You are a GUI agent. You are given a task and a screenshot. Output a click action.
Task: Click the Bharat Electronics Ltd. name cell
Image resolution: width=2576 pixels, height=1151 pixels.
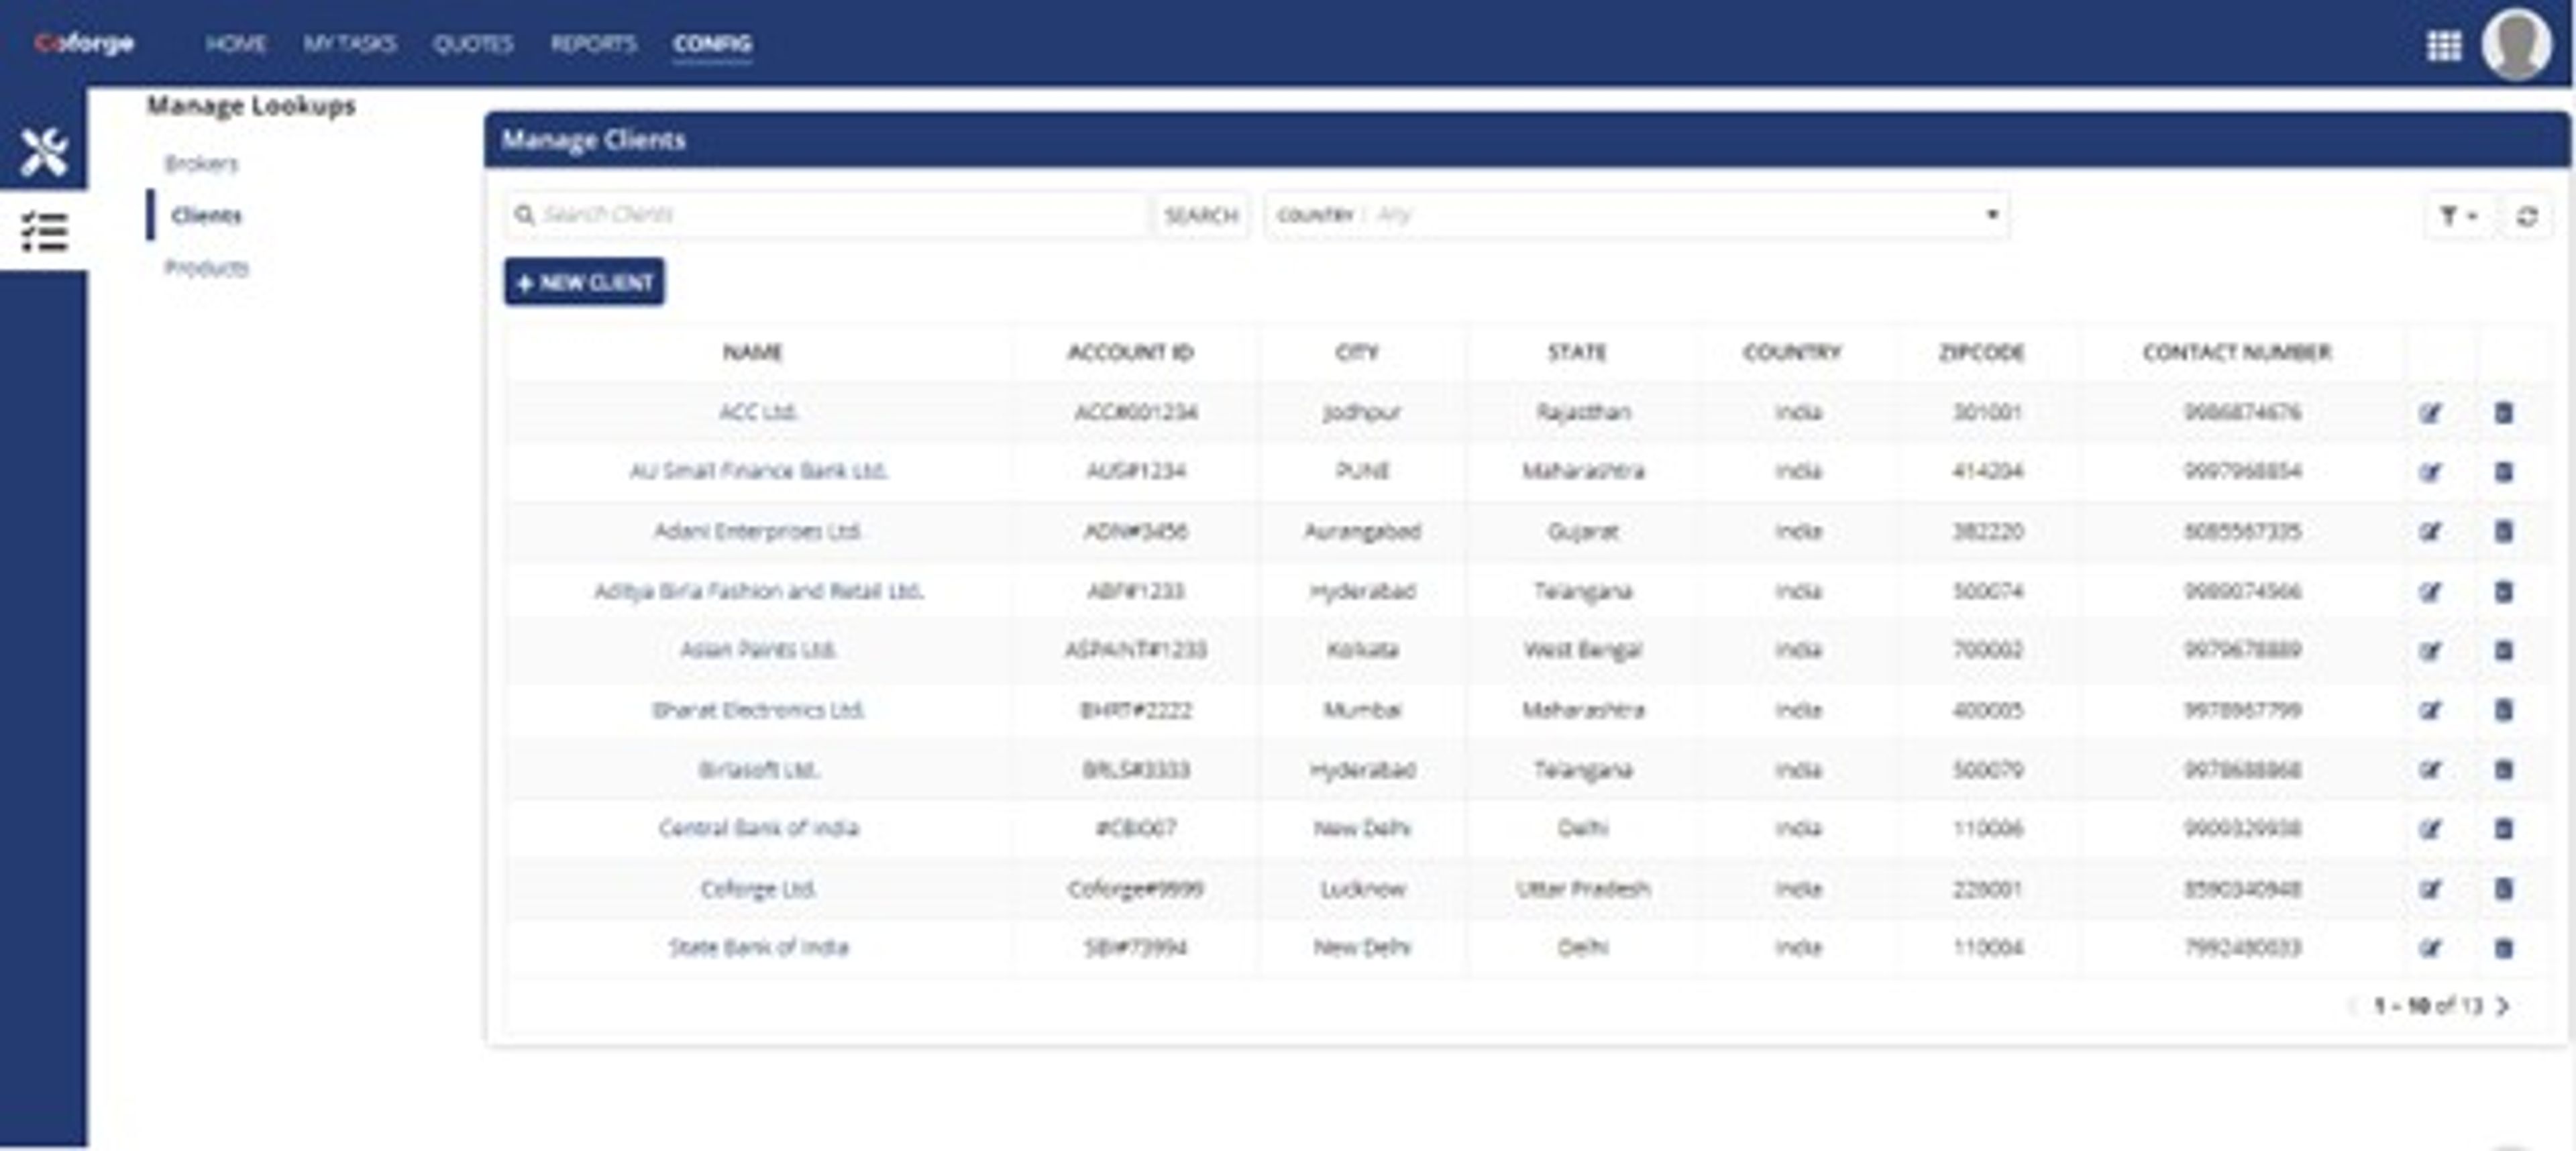point(758,710)
